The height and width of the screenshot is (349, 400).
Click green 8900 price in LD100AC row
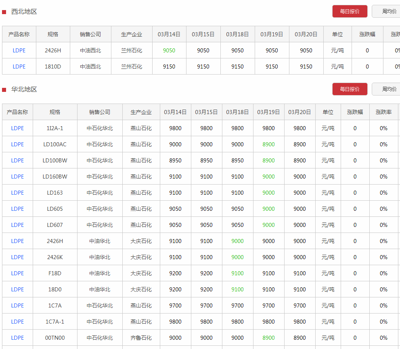click(269, 144)
